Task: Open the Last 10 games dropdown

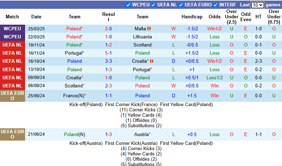Action: coord(257,5)
